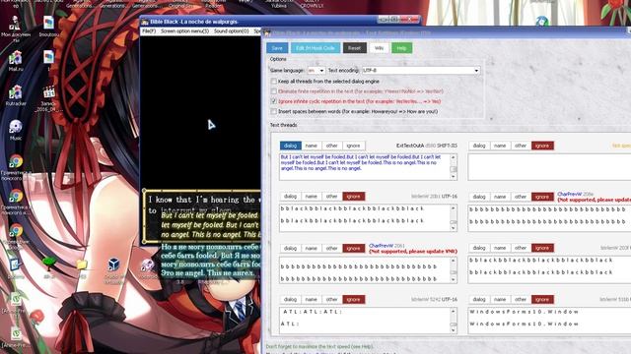Image resolution: width=631 pixels, height=354 pixels.
Task: Click the blue Save button
Action: point(277,48)
